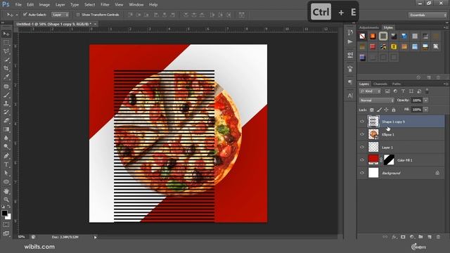Image resolution: width=450 pixels, height=253 pixels.
Task: Lock all on selected layer
Action: coord(394,110)
